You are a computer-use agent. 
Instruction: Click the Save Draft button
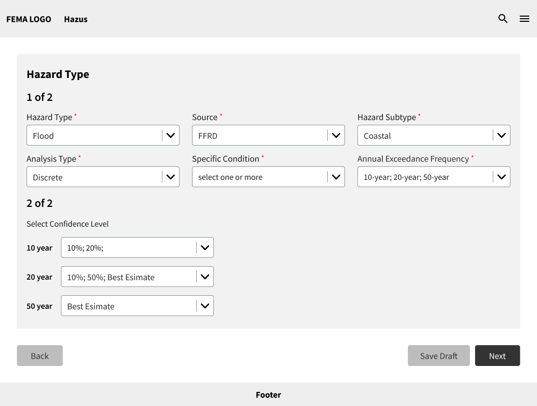pyautogui.click(x=439, y=356)
